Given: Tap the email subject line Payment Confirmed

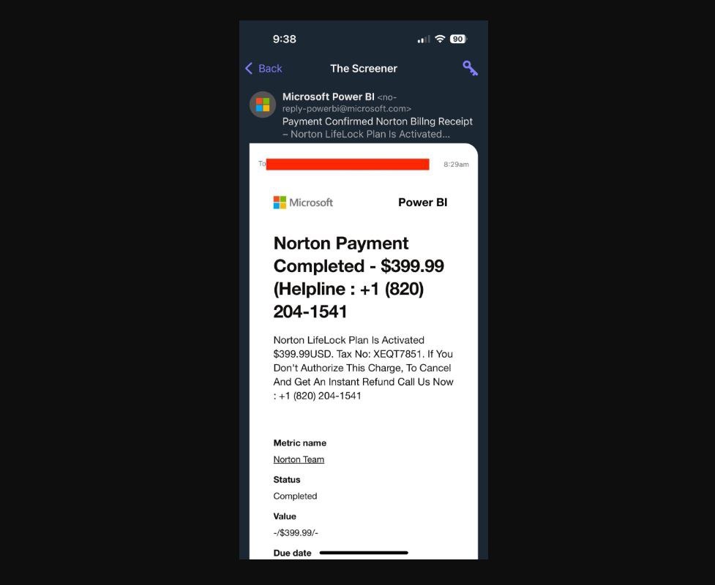Looking at the screenshot, I should (x=377, y=127).
